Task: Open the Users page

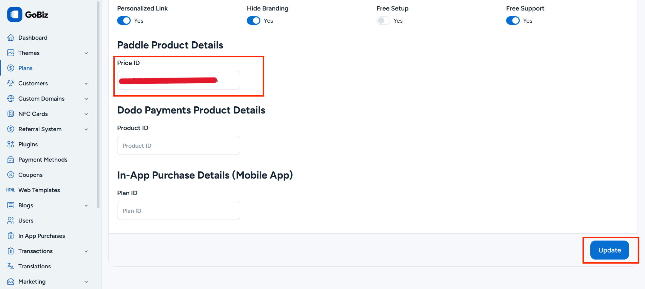Action: 26,220
